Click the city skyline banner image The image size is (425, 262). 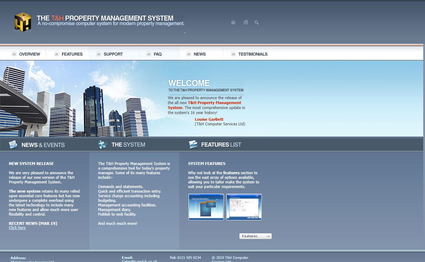tap(74, 99)
